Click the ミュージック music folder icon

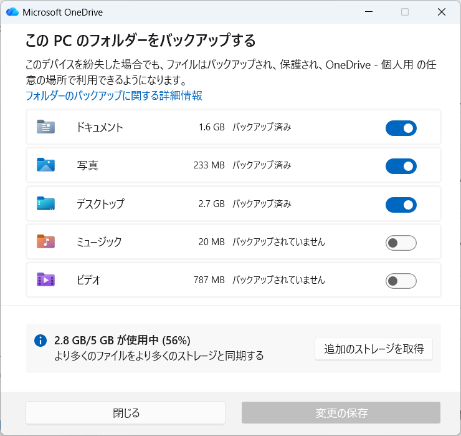point(45,241)
